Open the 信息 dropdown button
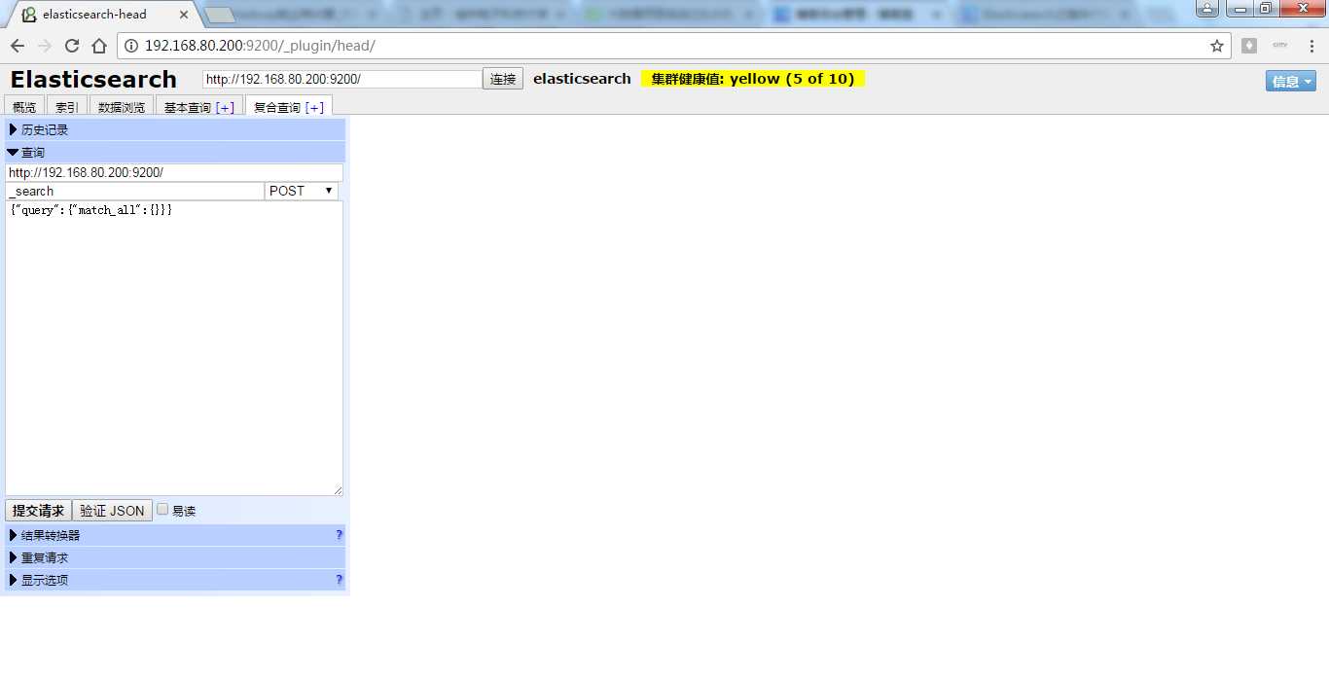1329x680 pixels. pos(1291,81)
